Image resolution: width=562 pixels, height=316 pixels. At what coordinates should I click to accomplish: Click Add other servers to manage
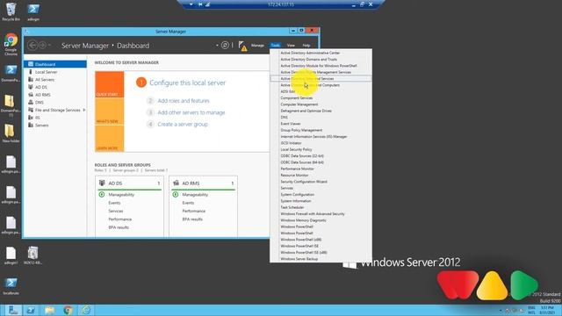coord(191,112)
